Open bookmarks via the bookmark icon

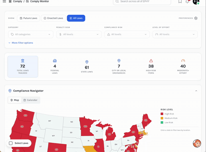180,1
